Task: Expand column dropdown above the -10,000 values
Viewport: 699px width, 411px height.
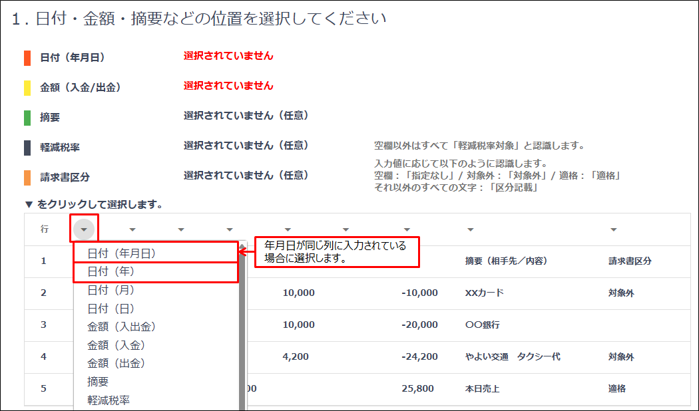Action: (407, 229)
